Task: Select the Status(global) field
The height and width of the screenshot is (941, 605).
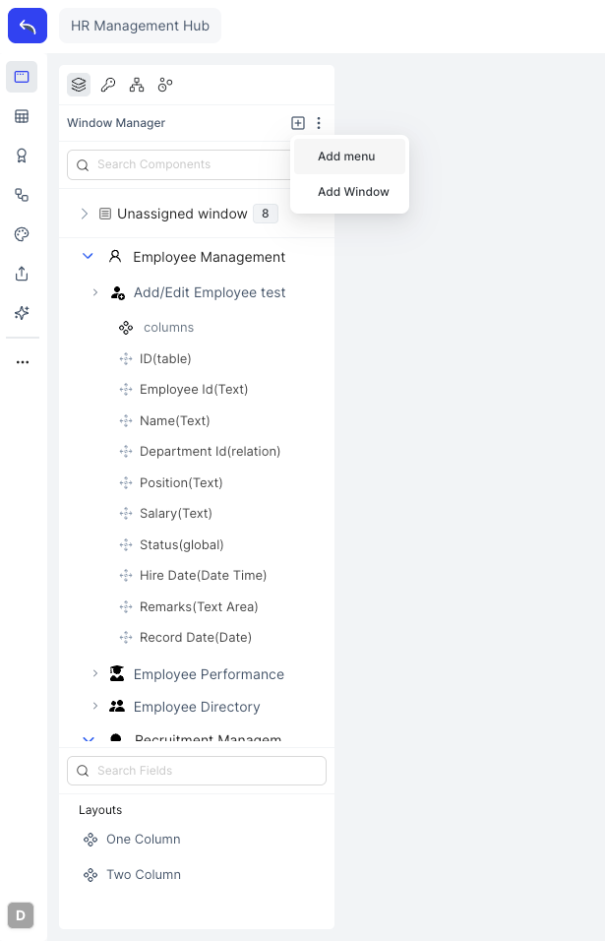Action: coord(182,545)
